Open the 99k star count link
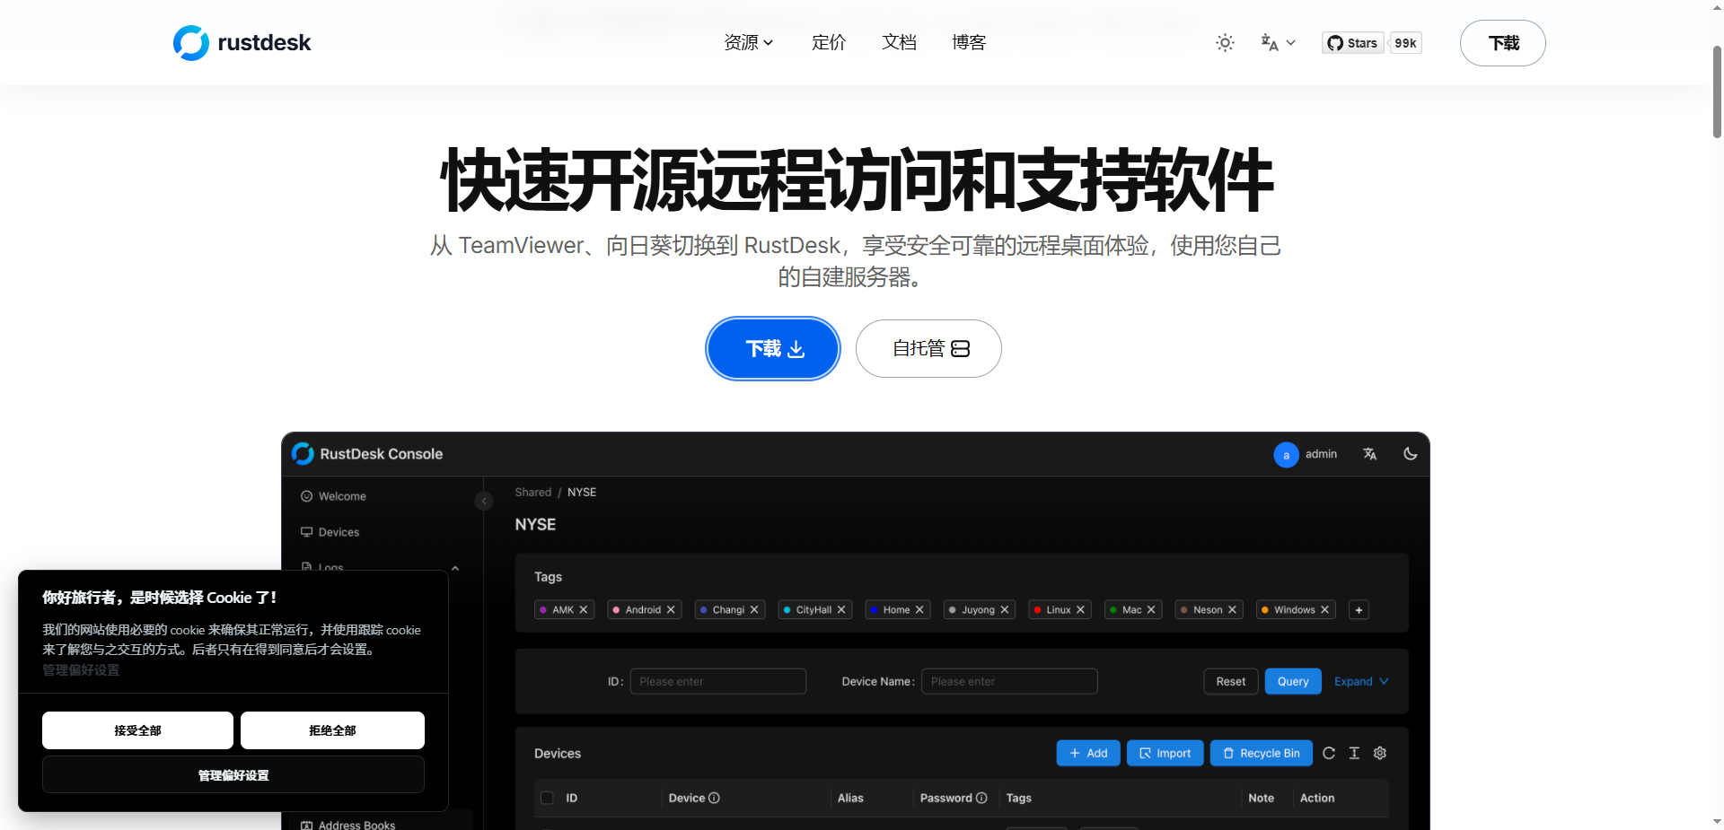 [1405, 42]
